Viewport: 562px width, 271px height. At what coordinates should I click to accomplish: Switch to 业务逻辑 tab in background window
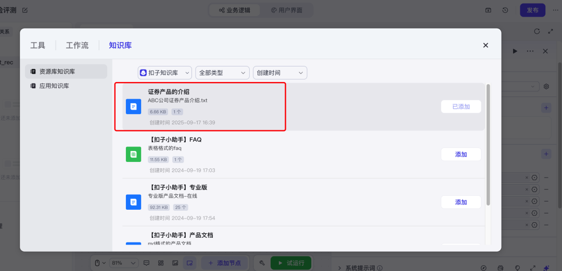click(234, 10)
